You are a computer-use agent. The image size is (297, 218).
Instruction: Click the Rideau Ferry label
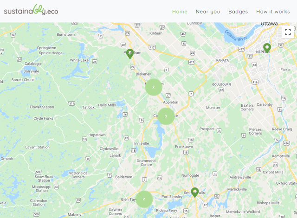tap(167, 211)
